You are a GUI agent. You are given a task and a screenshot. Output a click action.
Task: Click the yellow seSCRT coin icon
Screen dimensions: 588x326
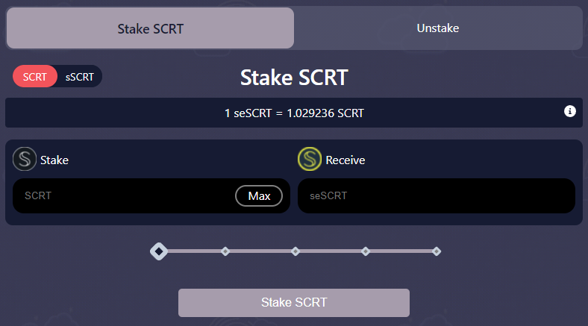click(x=310, y=159)
